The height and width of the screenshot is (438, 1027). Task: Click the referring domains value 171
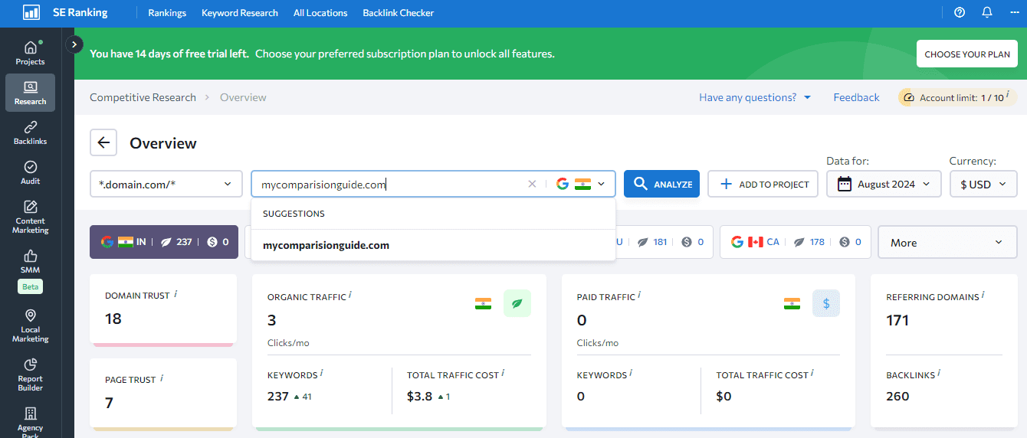tap(897, 320)
